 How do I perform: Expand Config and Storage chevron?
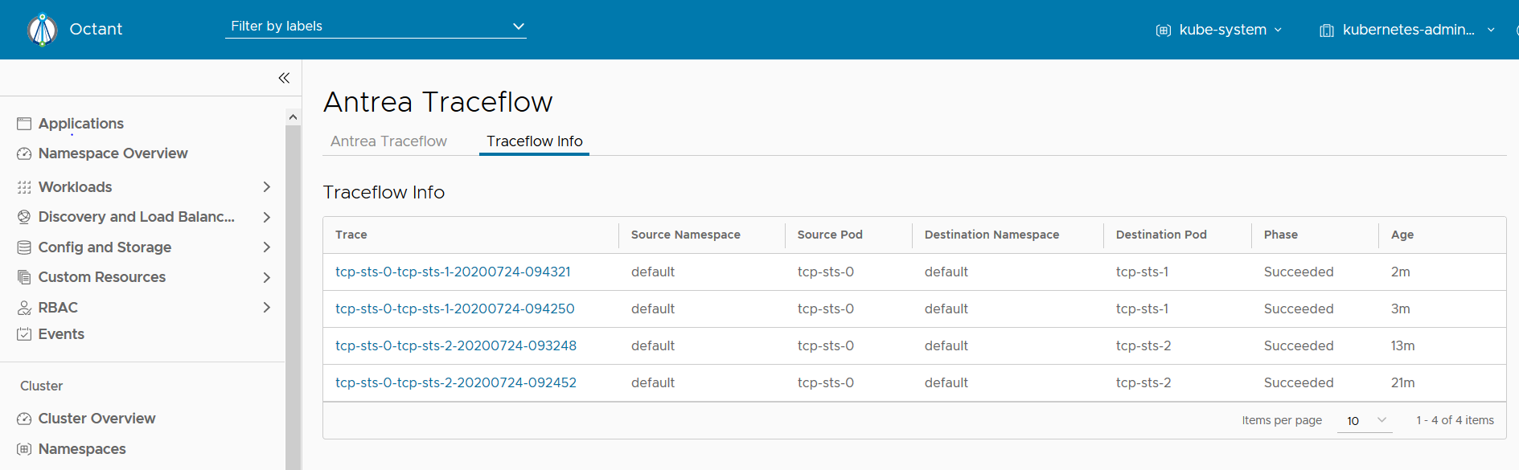tap(267, 247)
